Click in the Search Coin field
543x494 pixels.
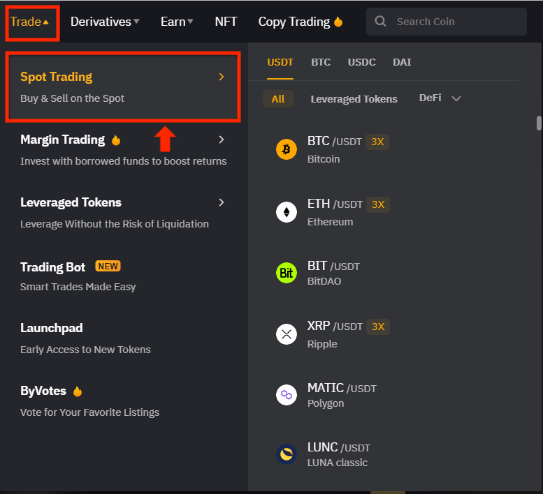[447, 22]
